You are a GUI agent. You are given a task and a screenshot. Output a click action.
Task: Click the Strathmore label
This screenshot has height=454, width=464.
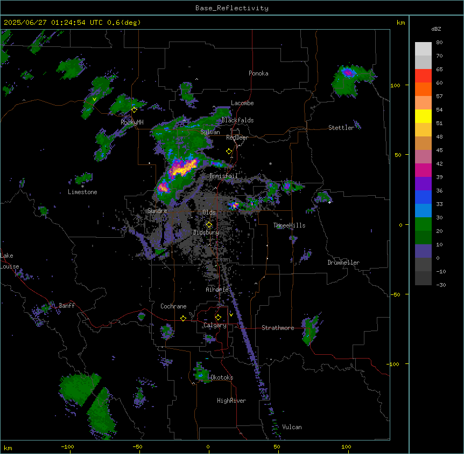278,328
